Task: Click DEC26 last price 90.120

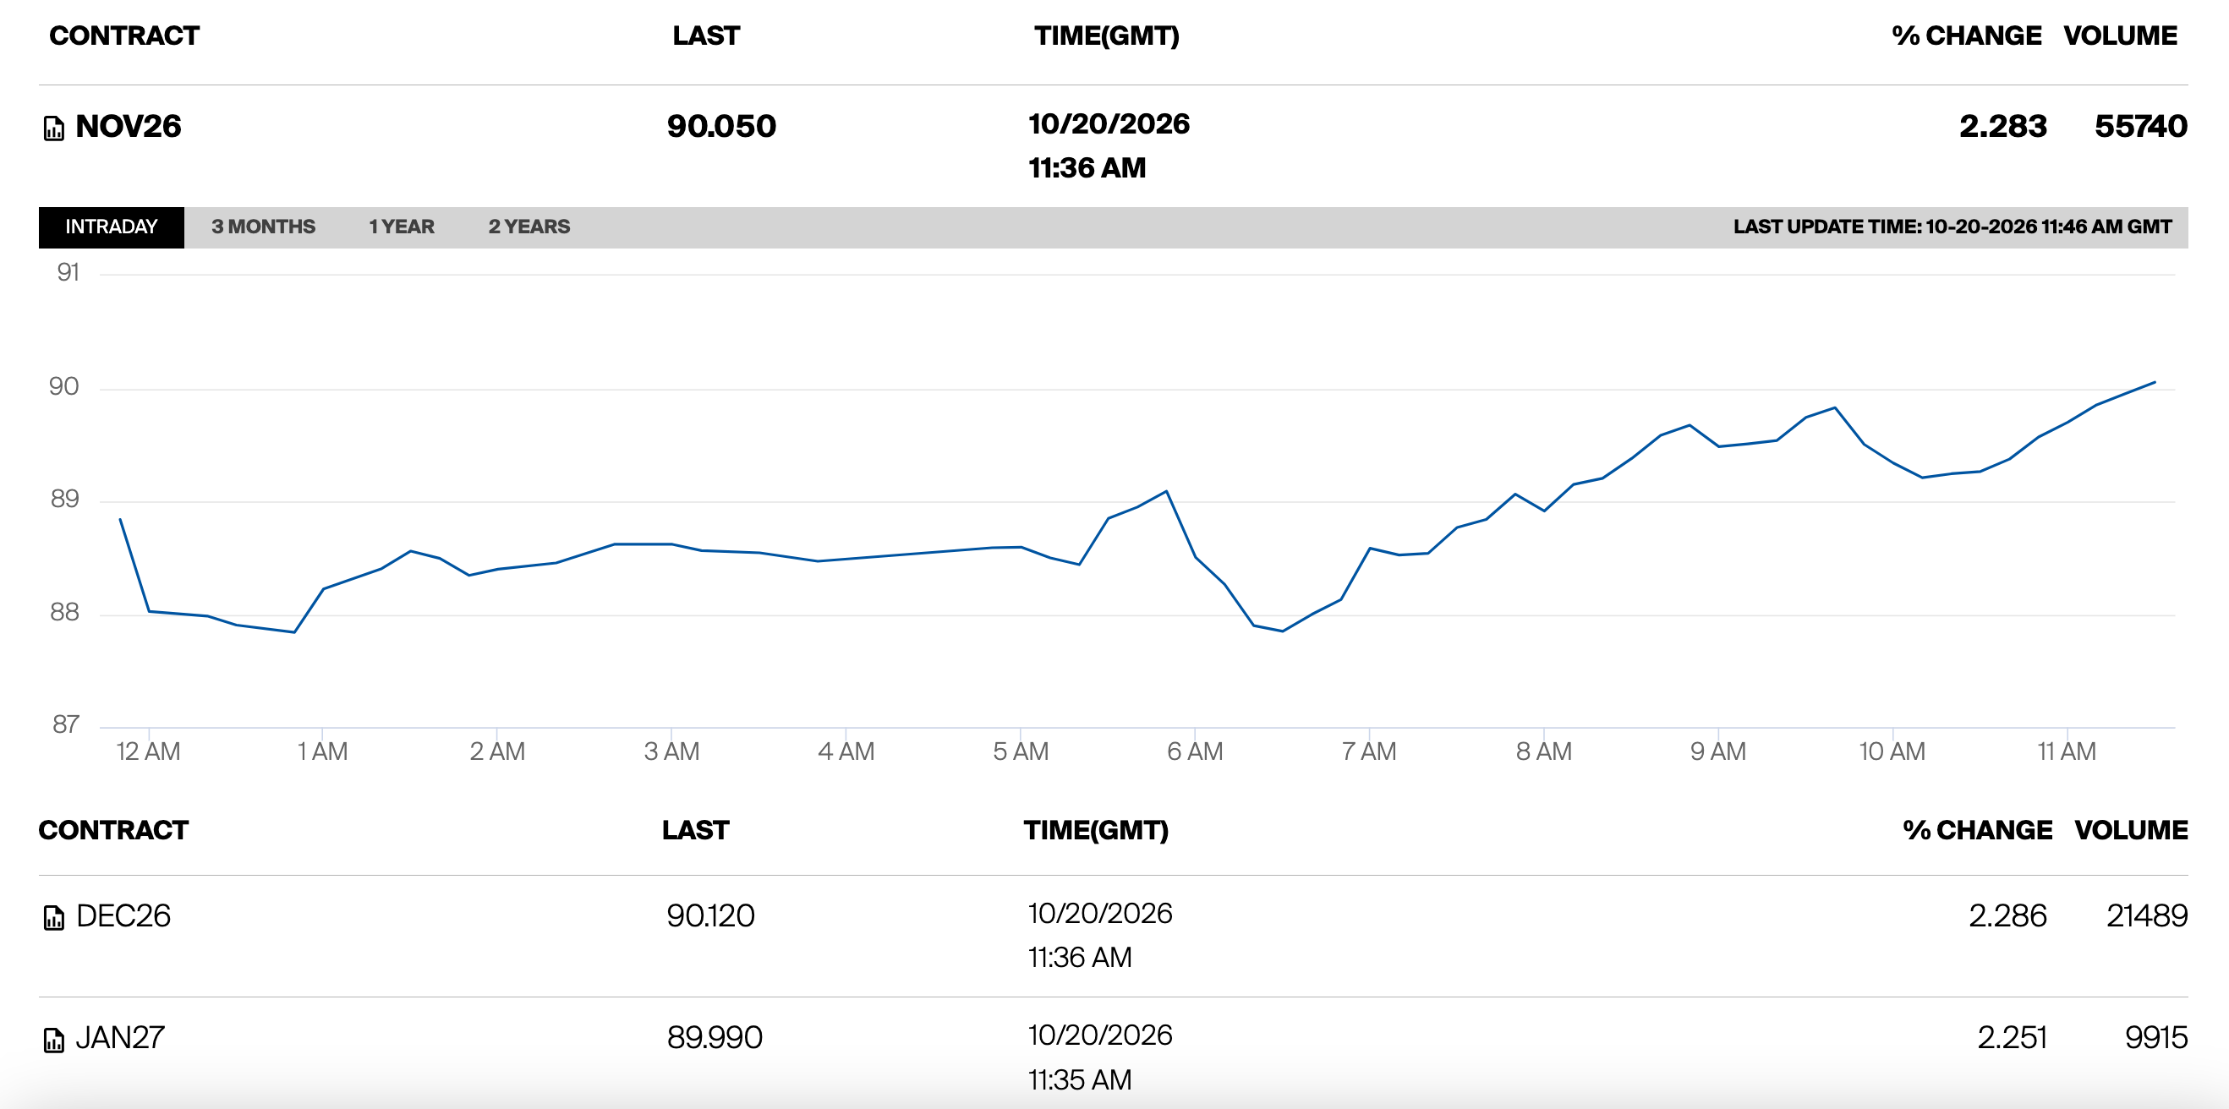Action: [710, 915]
